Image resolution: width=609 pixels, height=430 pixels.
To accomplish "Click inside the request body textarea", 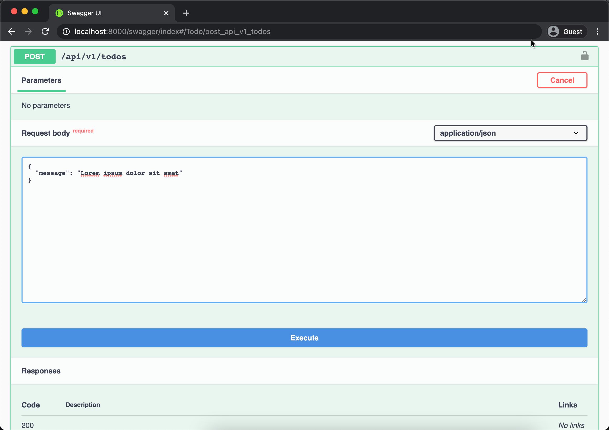I will point(304,230).
